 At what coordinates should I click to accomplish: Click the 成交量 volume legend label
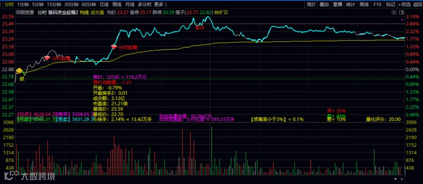[x=97, y=12]
